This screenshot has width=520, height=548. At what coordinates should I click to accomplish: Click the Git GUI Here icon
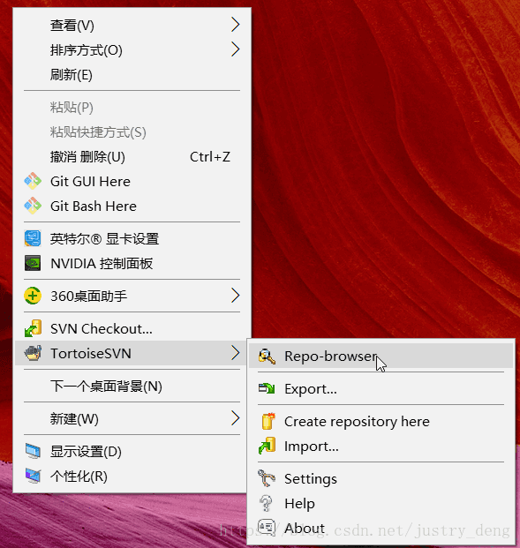[33, 181]
